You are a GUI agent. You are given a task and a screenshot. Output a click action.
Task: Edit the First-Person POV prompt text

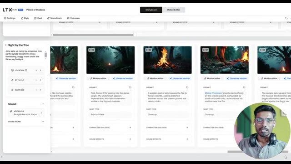coord(110,97)
